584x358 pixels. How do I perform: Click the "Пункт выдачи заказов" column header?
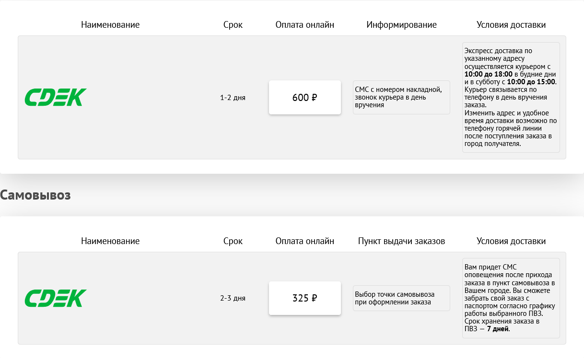pos(401,241)
